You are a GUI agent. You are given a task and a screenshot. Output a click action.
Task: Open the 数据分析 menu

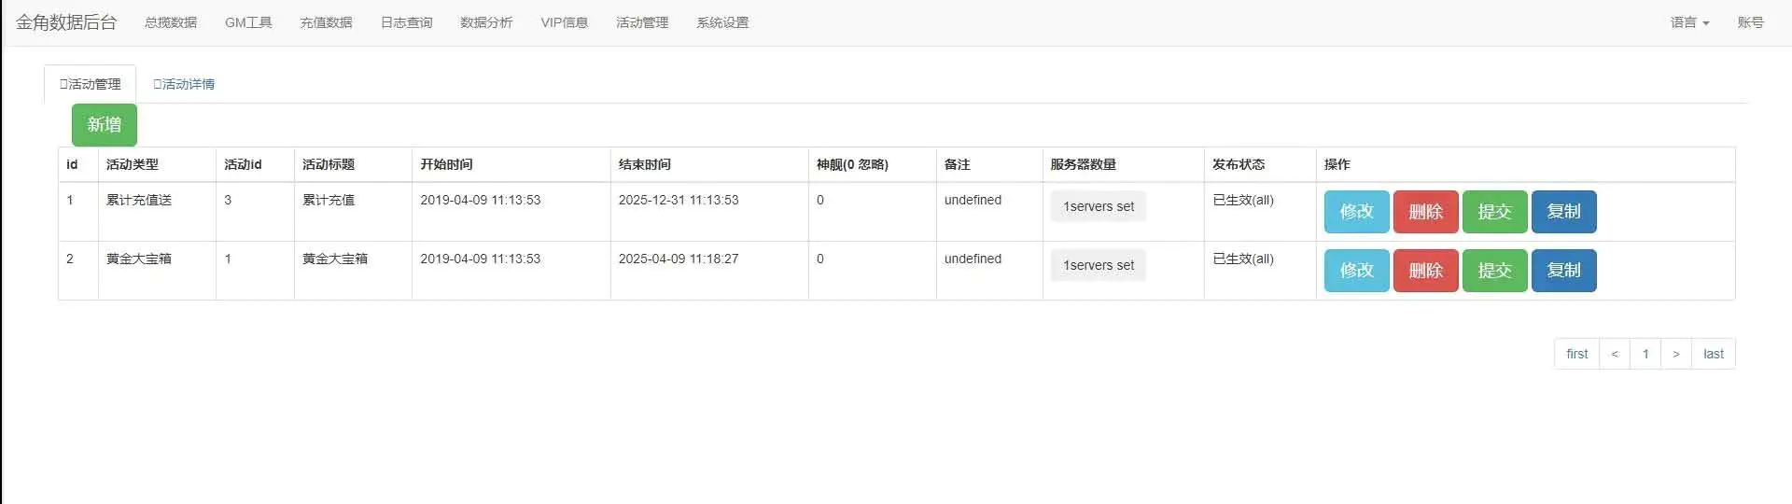point(486,22)
